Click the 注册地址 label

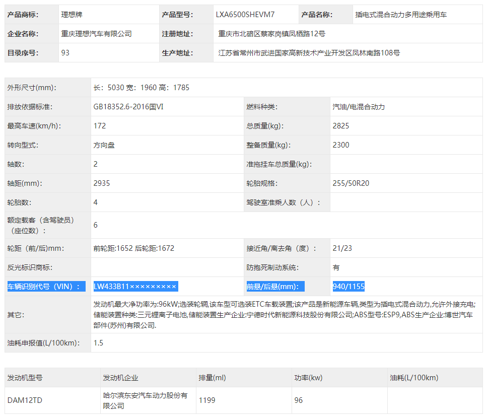coord(177,34)
